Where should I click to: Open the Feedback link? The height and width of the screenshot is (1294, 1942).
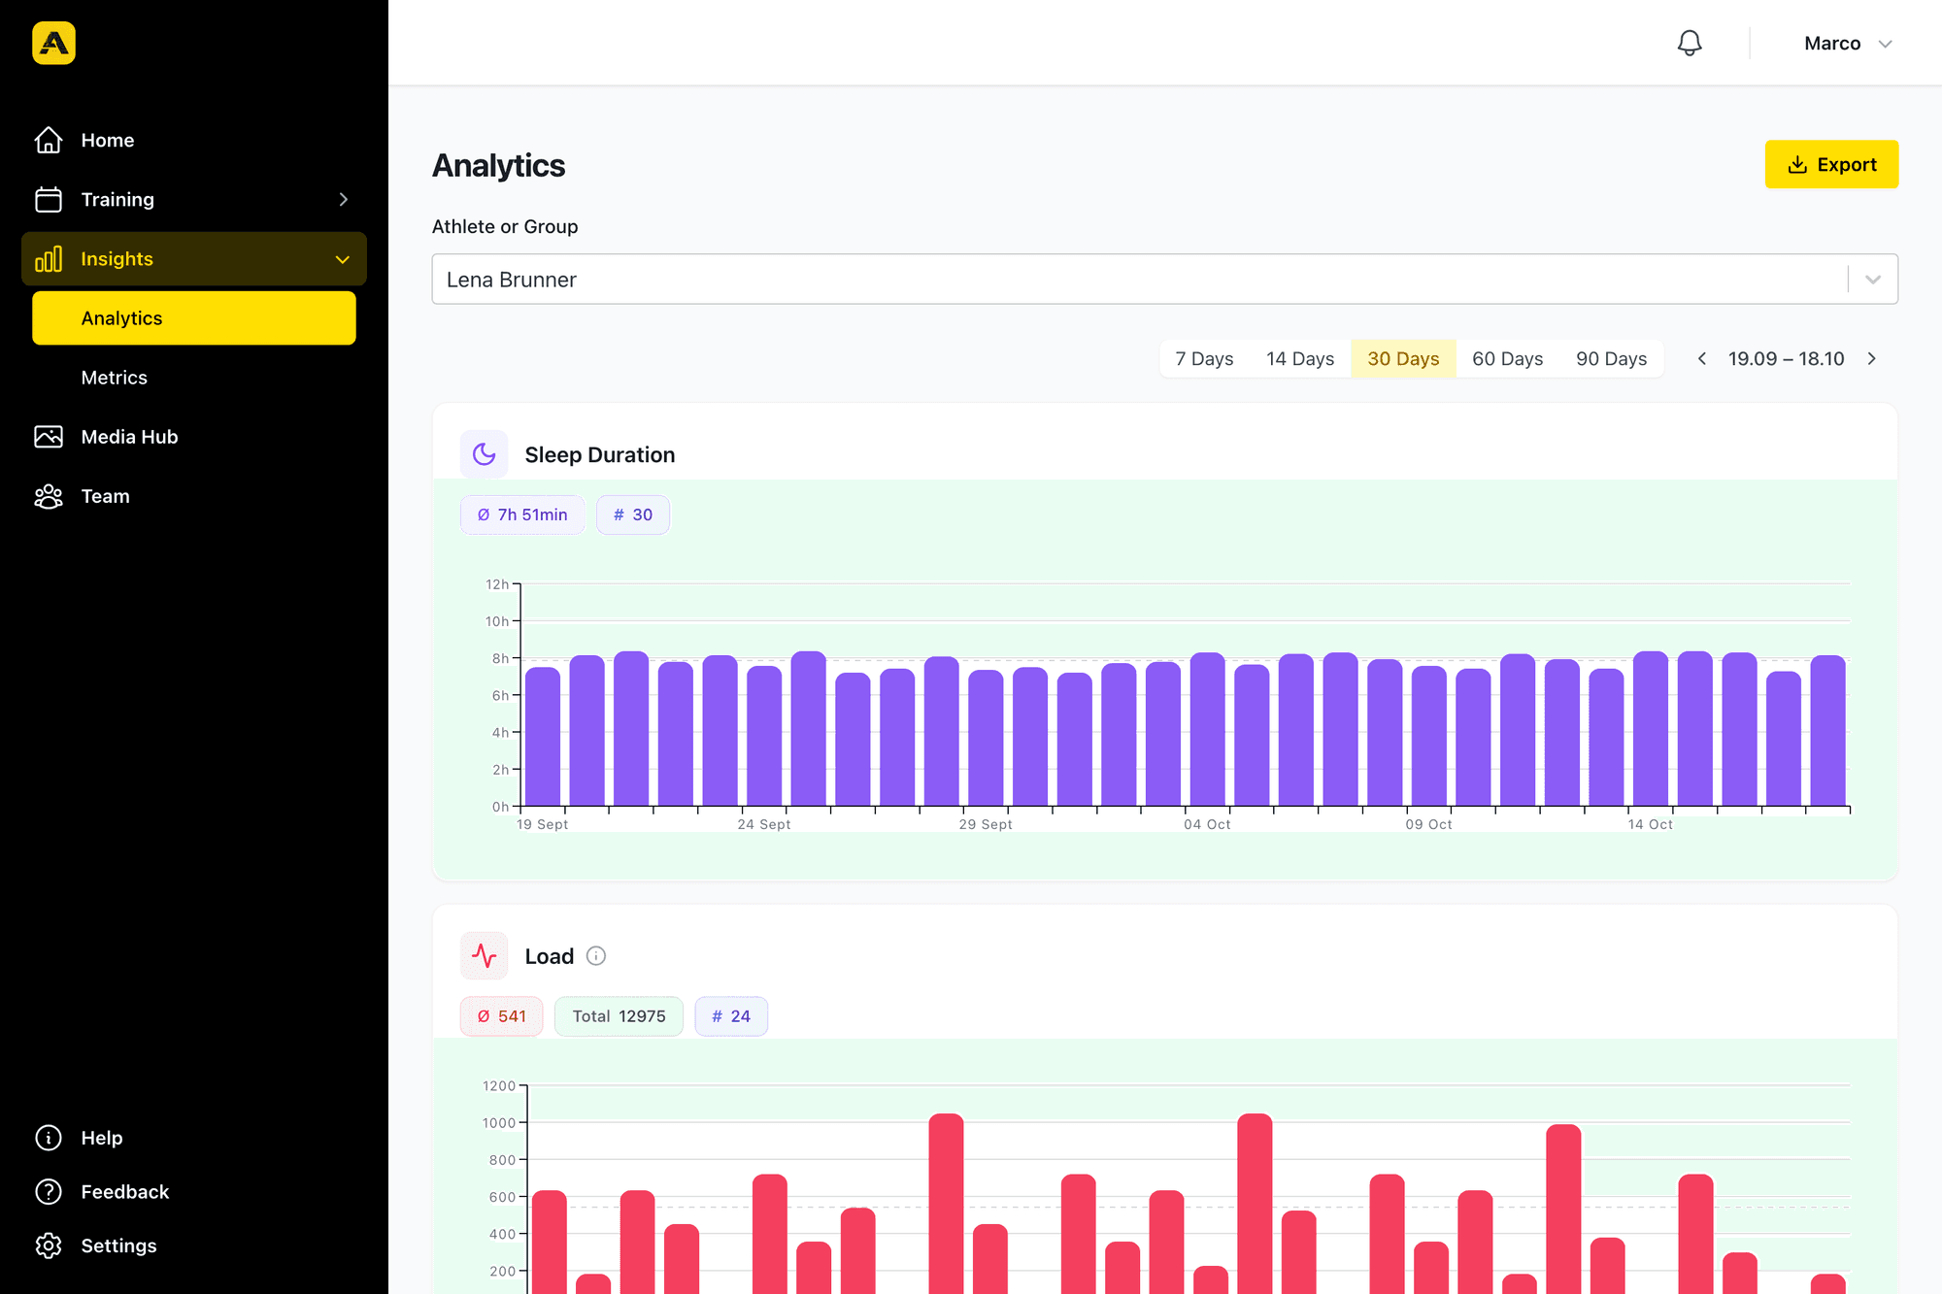(125, 1191)
